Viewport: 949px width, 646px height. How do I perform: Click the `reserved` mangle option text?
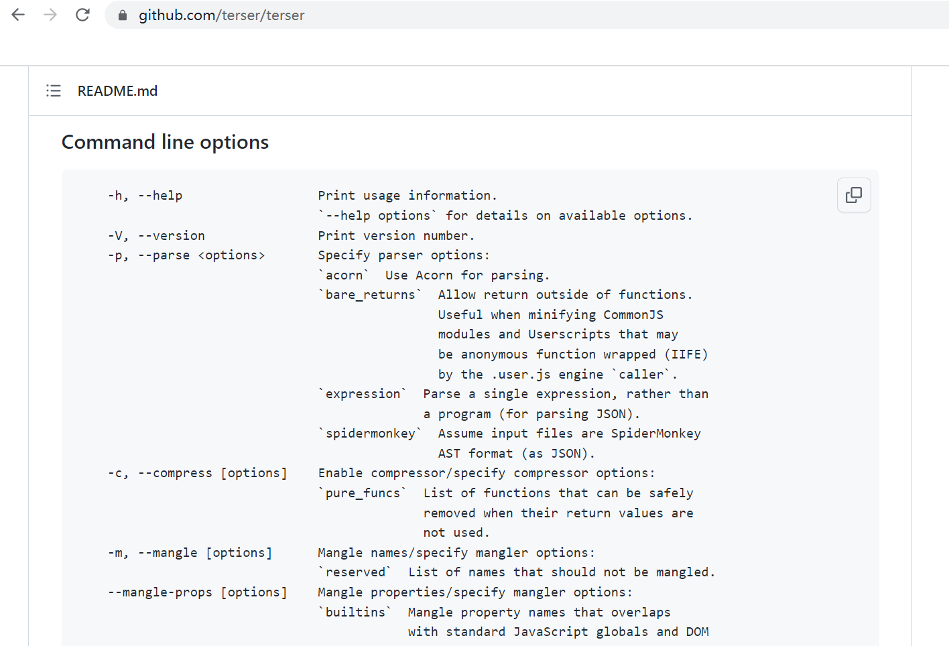355,572
